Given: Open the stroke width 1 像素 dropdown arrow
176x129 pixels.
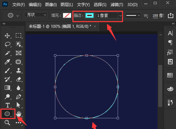Looking at the screenshot, I should pyautogui.click(x=120, y=16).
